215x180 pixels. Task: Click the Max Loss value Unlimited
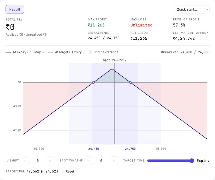[x=141, y=25]
